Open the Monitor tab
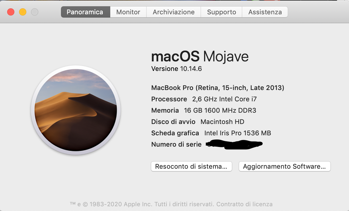The image size is (349, 211). pyautogui.click(x=128, y=12)
